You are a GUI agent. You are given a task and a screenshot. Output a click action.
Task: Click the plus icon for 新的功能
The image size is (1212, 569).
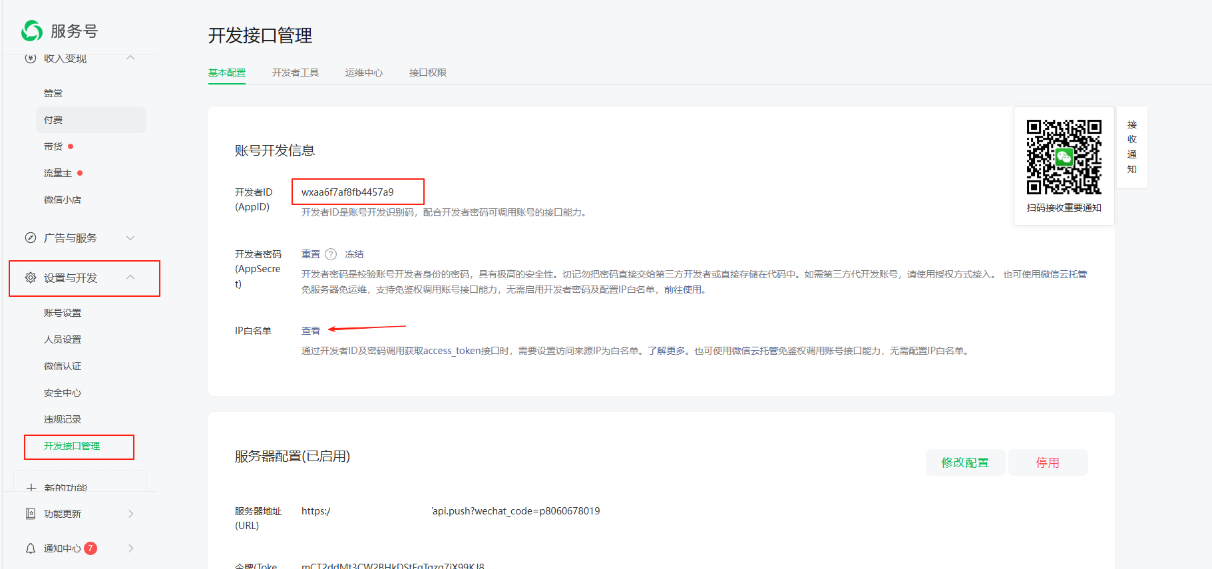31,488
